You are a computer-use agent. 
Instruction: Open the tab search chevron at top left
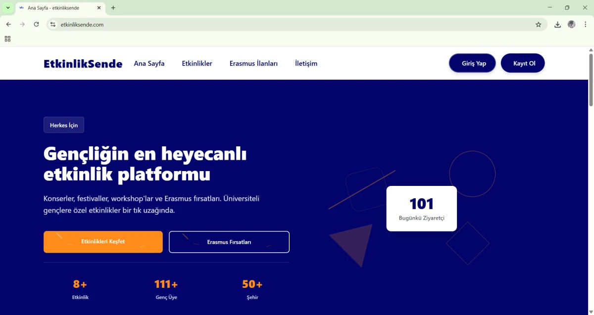point(7,7)
